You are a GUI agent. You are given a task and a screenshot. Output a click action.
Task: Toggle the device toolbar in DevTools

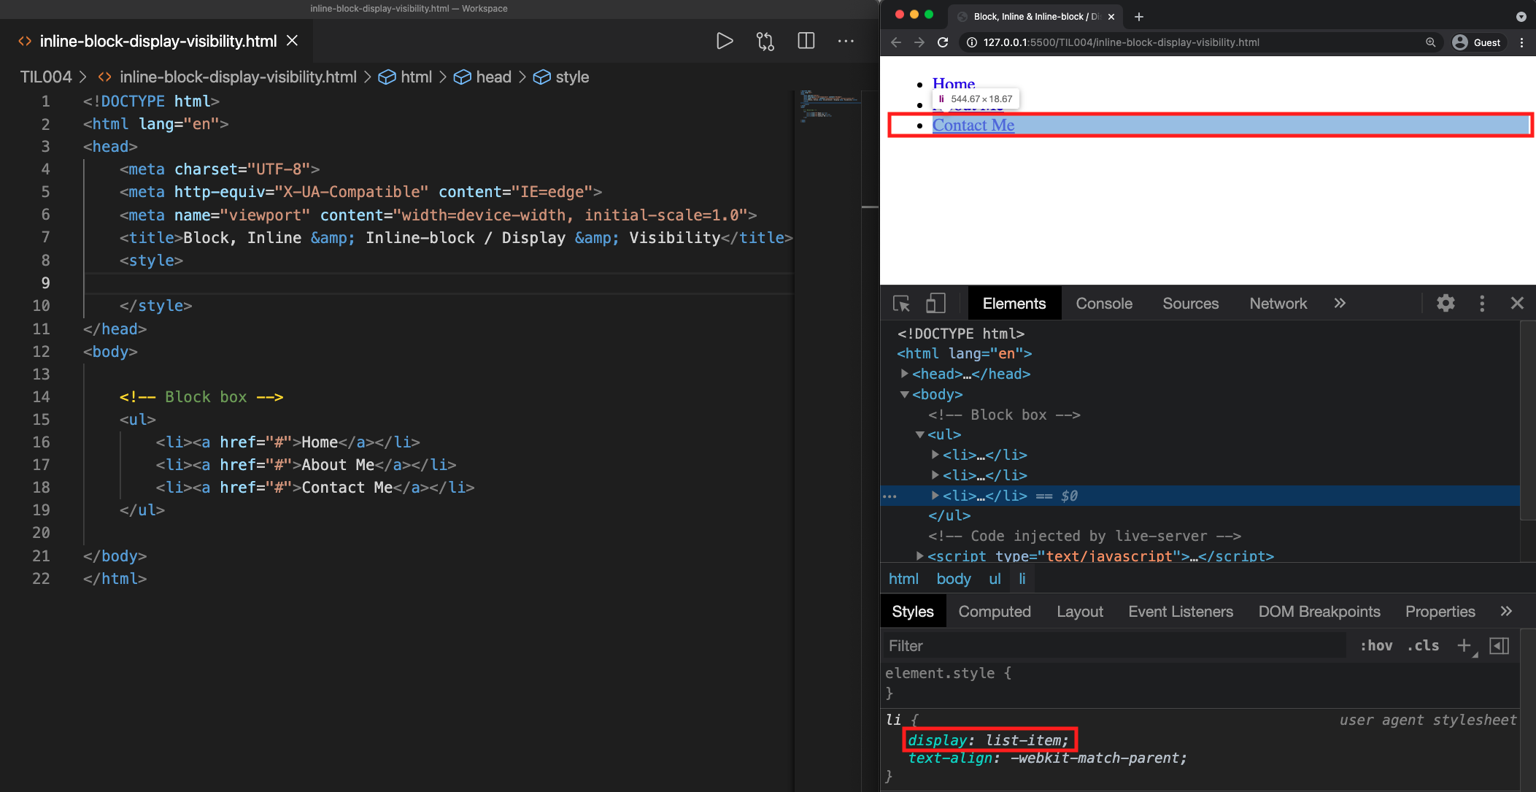tap(935, 304)
